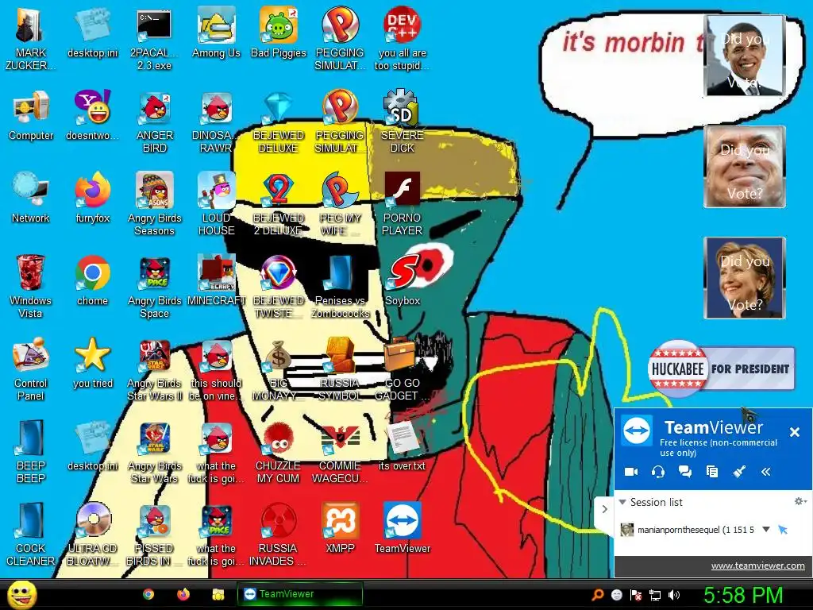Click the Obama 'Did you Vote?' gadget
The width and height of the screenshot is (813, 610).
pyautogui.click(x=745, y=56)
